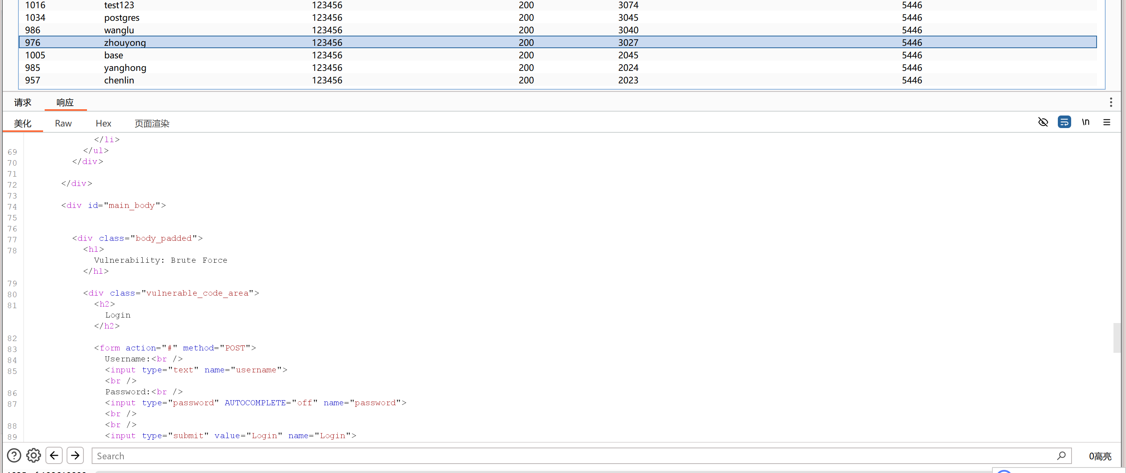Image resolution: width=1126 pixels, height=473 pixels.
Task: Click the magnifier icon in search box
Action: click(1061, 455)
